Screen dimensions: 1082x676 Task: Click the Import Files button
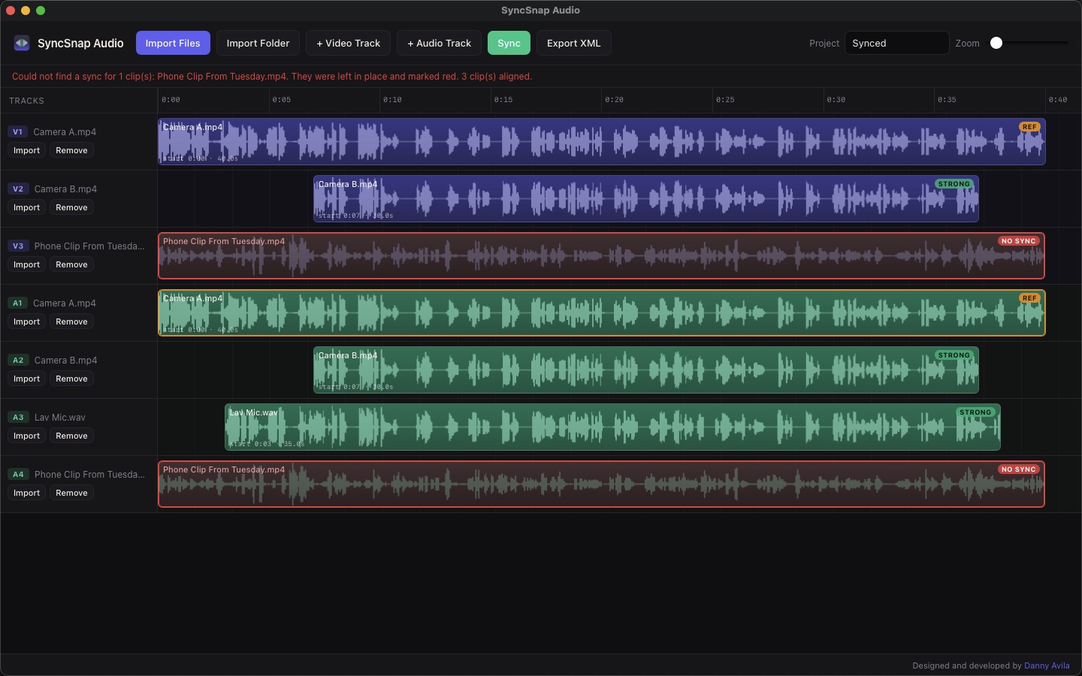point(173,44)
